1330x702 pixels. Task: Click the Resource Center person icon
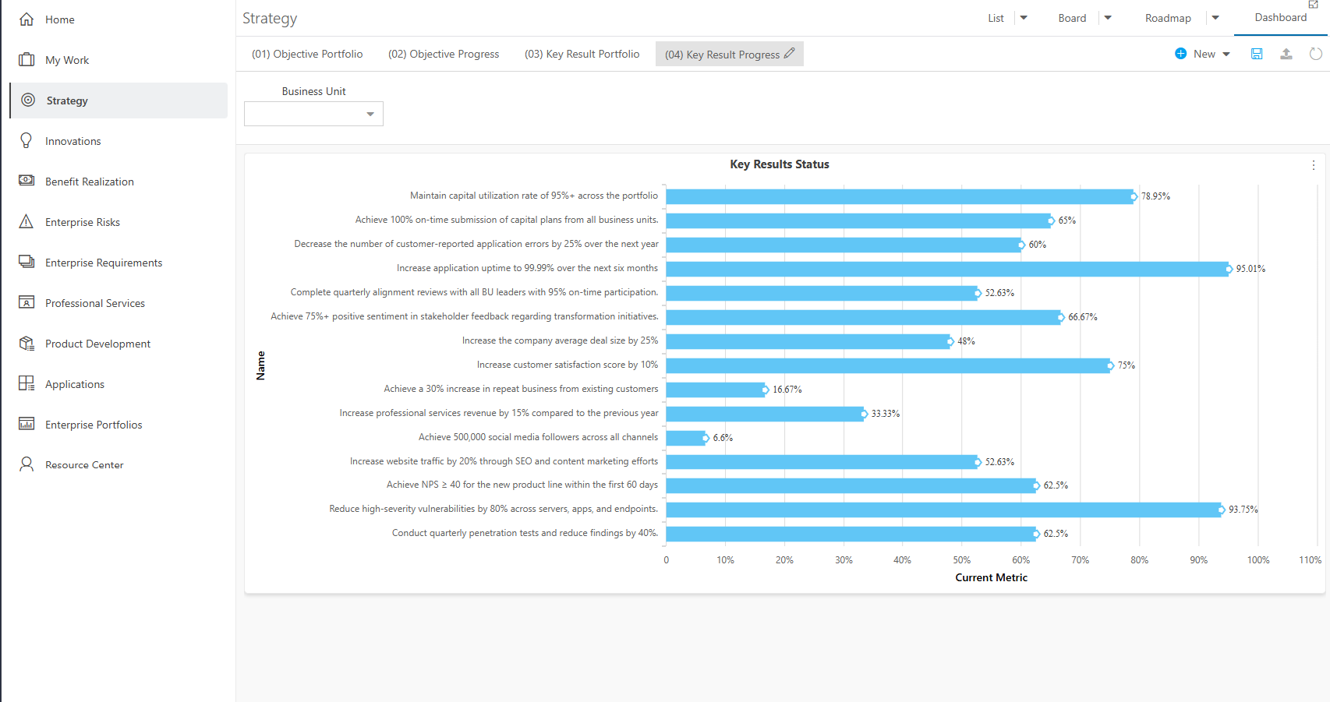point(27,464)
